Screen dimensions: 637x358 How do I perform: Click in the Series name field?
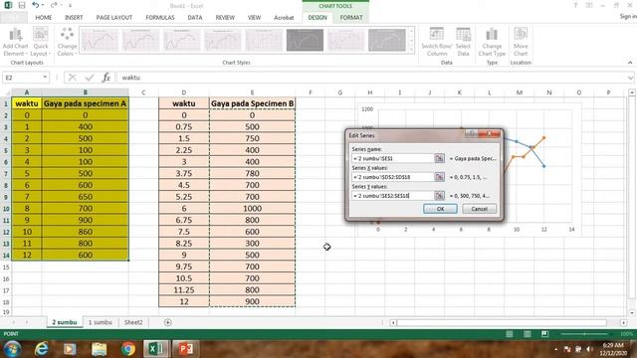pyautogui.click(x=393, y=158)
